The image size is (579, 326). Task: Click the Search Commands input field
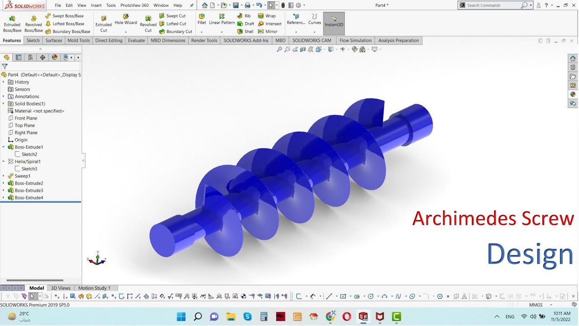(x=493, y=5)
